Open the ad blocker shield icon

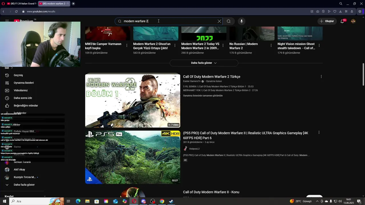pyautogui.click(x=323, y=11)
